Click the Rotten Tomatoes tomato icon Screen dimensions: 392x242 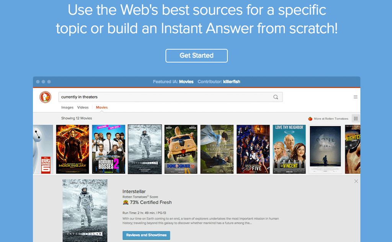[x=310, y=119]
